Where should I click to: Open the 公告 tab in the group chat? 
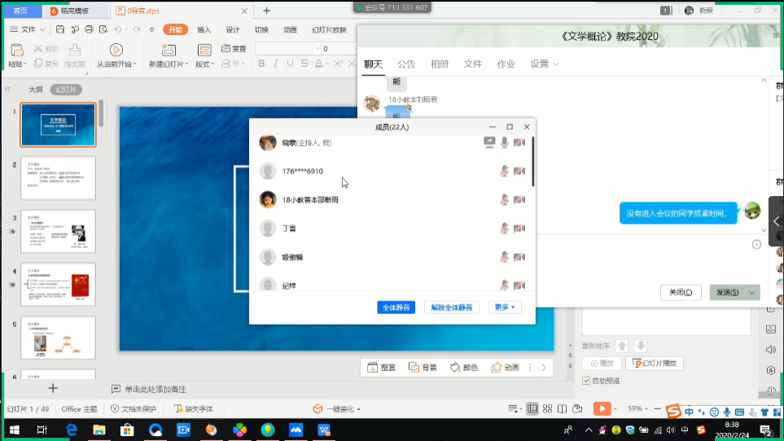(x=406, y=64)
